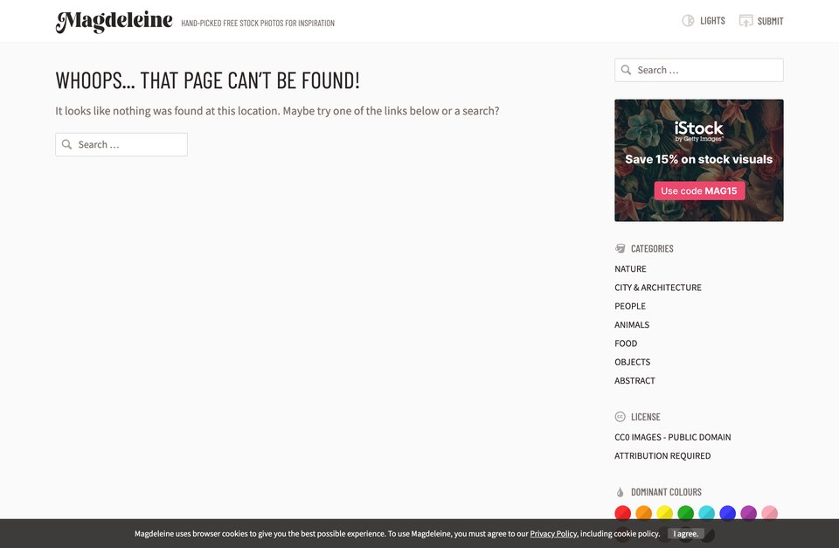
Task: Open the iStock Save 15% banner
Action: (x=699, y=160)
